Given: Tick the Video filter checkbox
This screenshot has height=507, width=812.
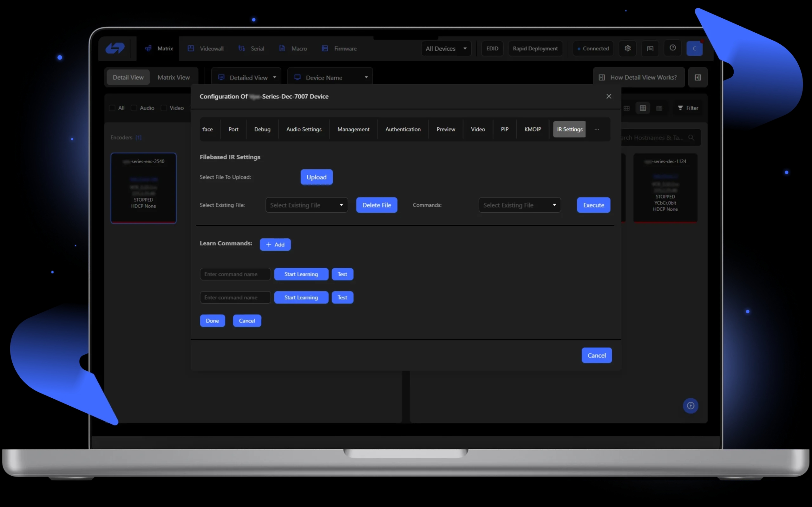Looking at the screenshot, I should (164, 108).
